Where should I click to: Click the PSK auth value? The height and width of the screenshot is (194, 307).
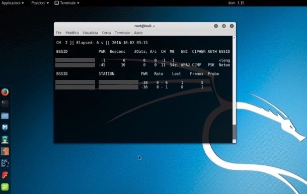pos(211,65)
